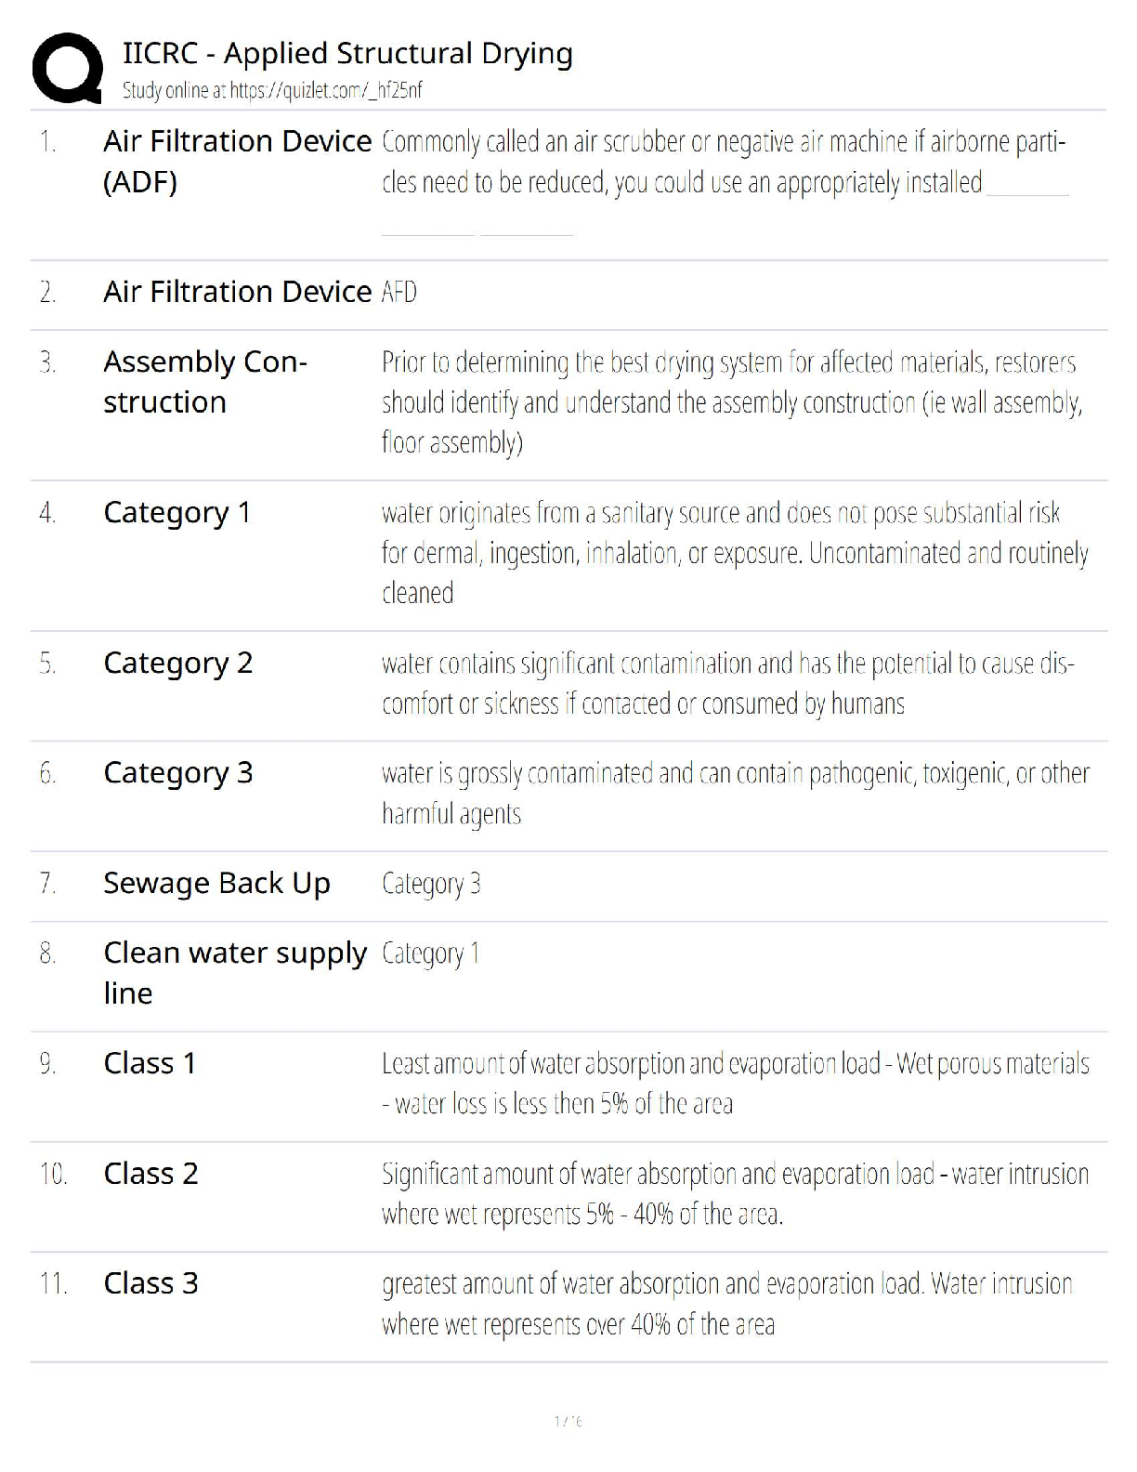Click the Sewage Back Up definition Category 3
The height and width of the screenshot is (1472, 1137).
[431, 884]
